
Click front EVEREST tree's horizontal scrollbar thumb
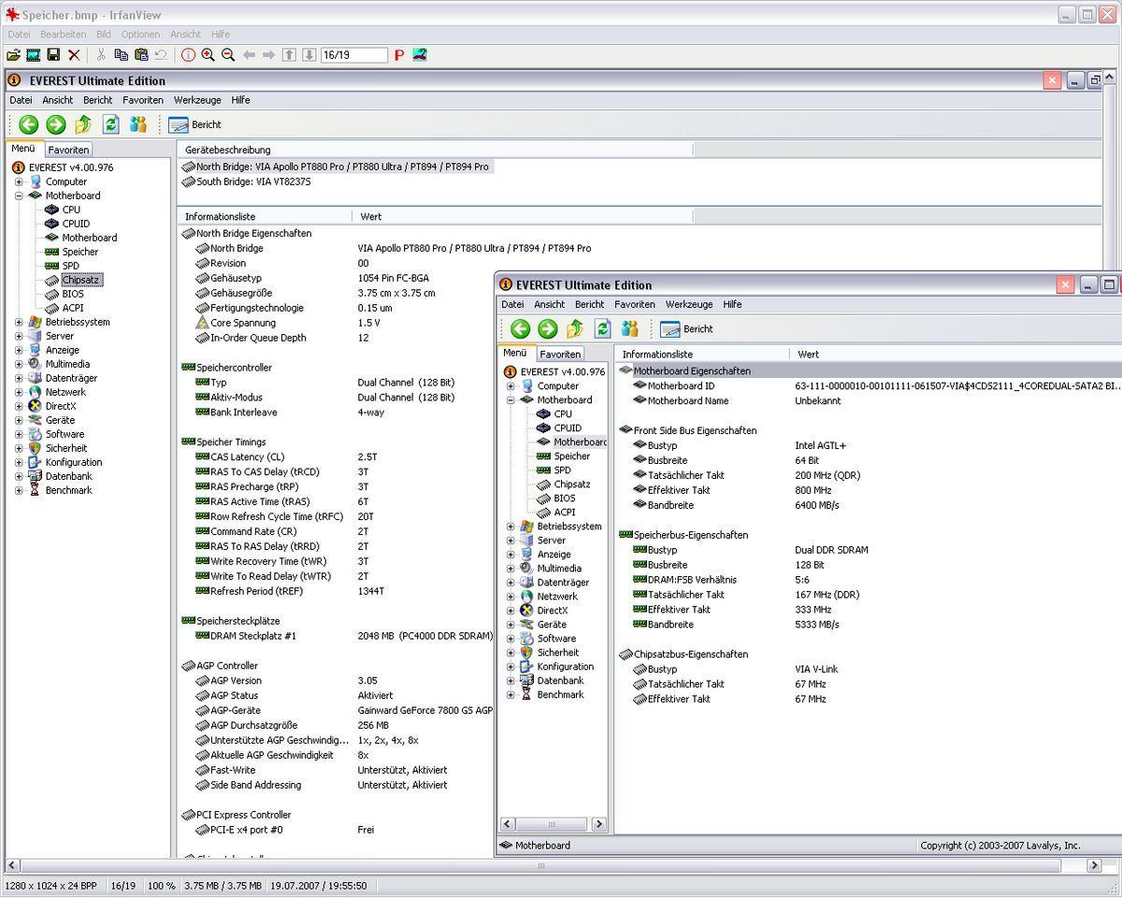[x=552, y=824]
